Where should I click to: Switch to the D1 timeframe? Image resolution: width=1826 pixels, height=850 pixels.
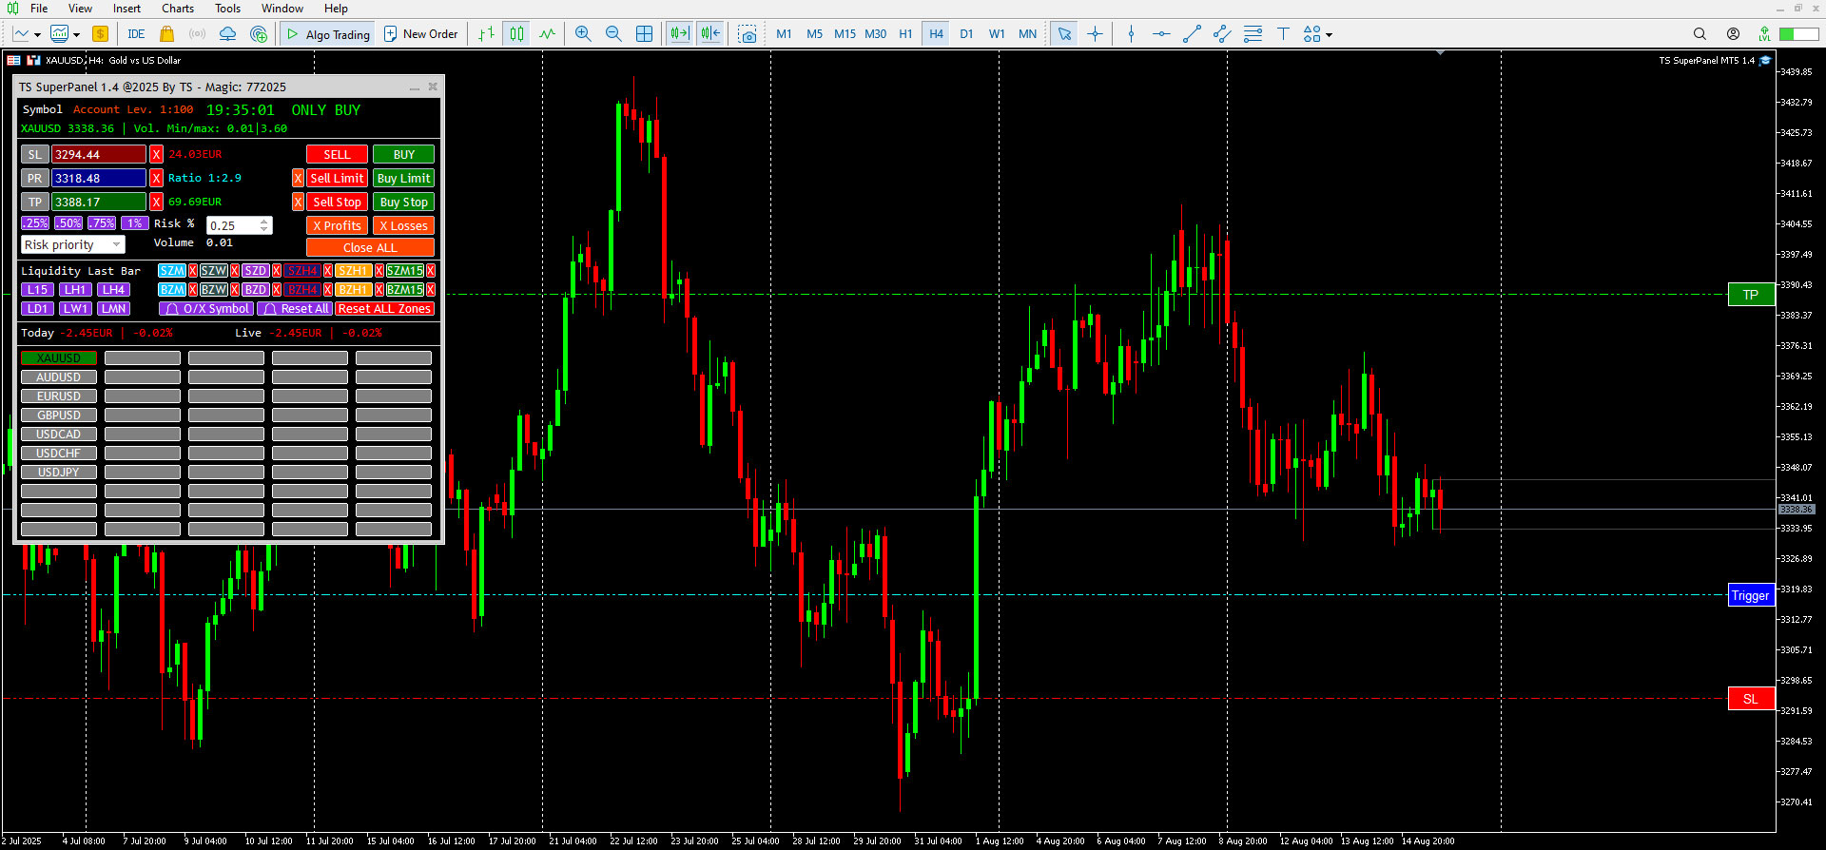[966, 34]
